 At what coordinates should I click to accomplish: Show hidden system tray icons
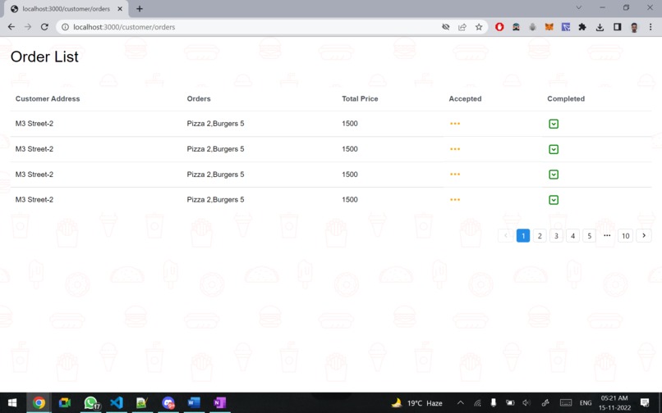tap(461, 403)
